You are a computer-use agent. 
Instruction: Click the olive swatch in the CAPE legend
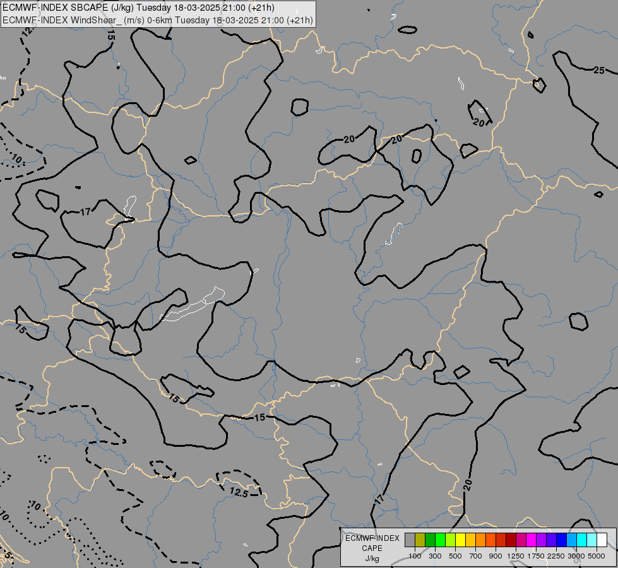tap(420, 540)
